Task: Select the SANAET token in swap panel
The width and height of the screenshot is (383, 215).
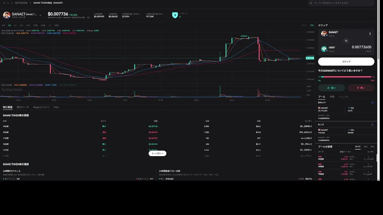Action: coord(330,33)
